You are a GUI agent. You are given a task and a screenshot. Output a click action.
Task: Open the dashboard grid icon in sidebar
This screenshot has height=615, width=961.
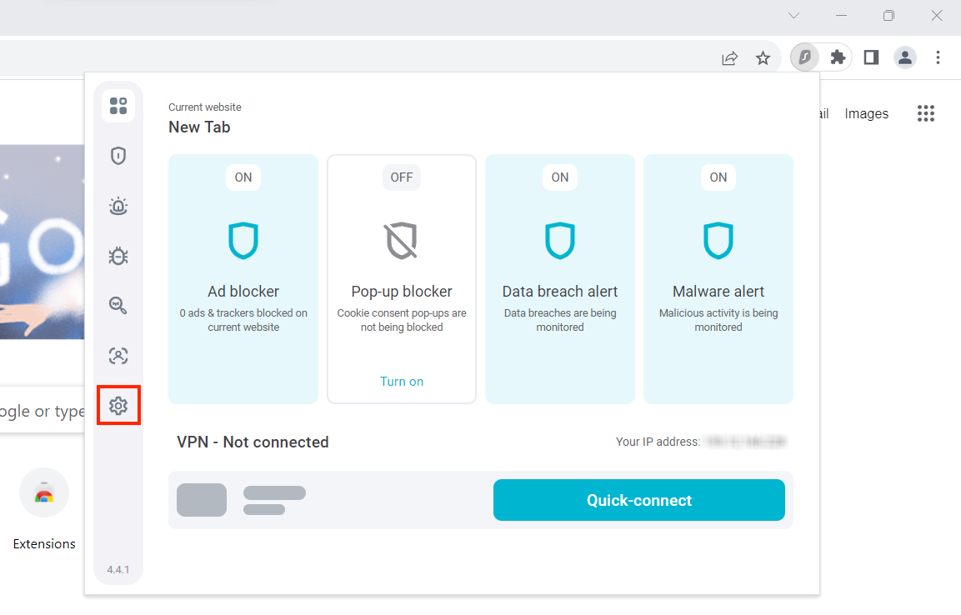(118, 106)
